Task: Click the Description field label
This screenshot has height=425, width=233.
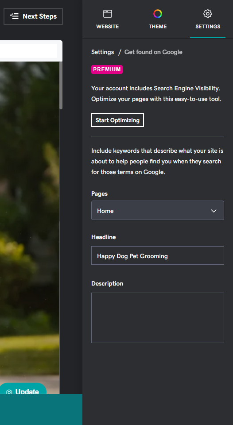Action: [x=107, y=283]
